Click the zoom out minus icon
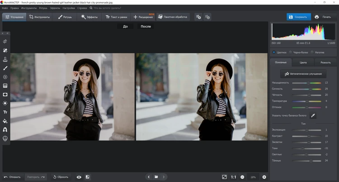The image size is (339, 182). (x=242, y=177)
